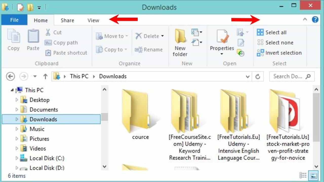The width and height of the screenshot is (324, 182).
Task: Select Paste shortcut in the ribbon
Action: click(66, 53)
